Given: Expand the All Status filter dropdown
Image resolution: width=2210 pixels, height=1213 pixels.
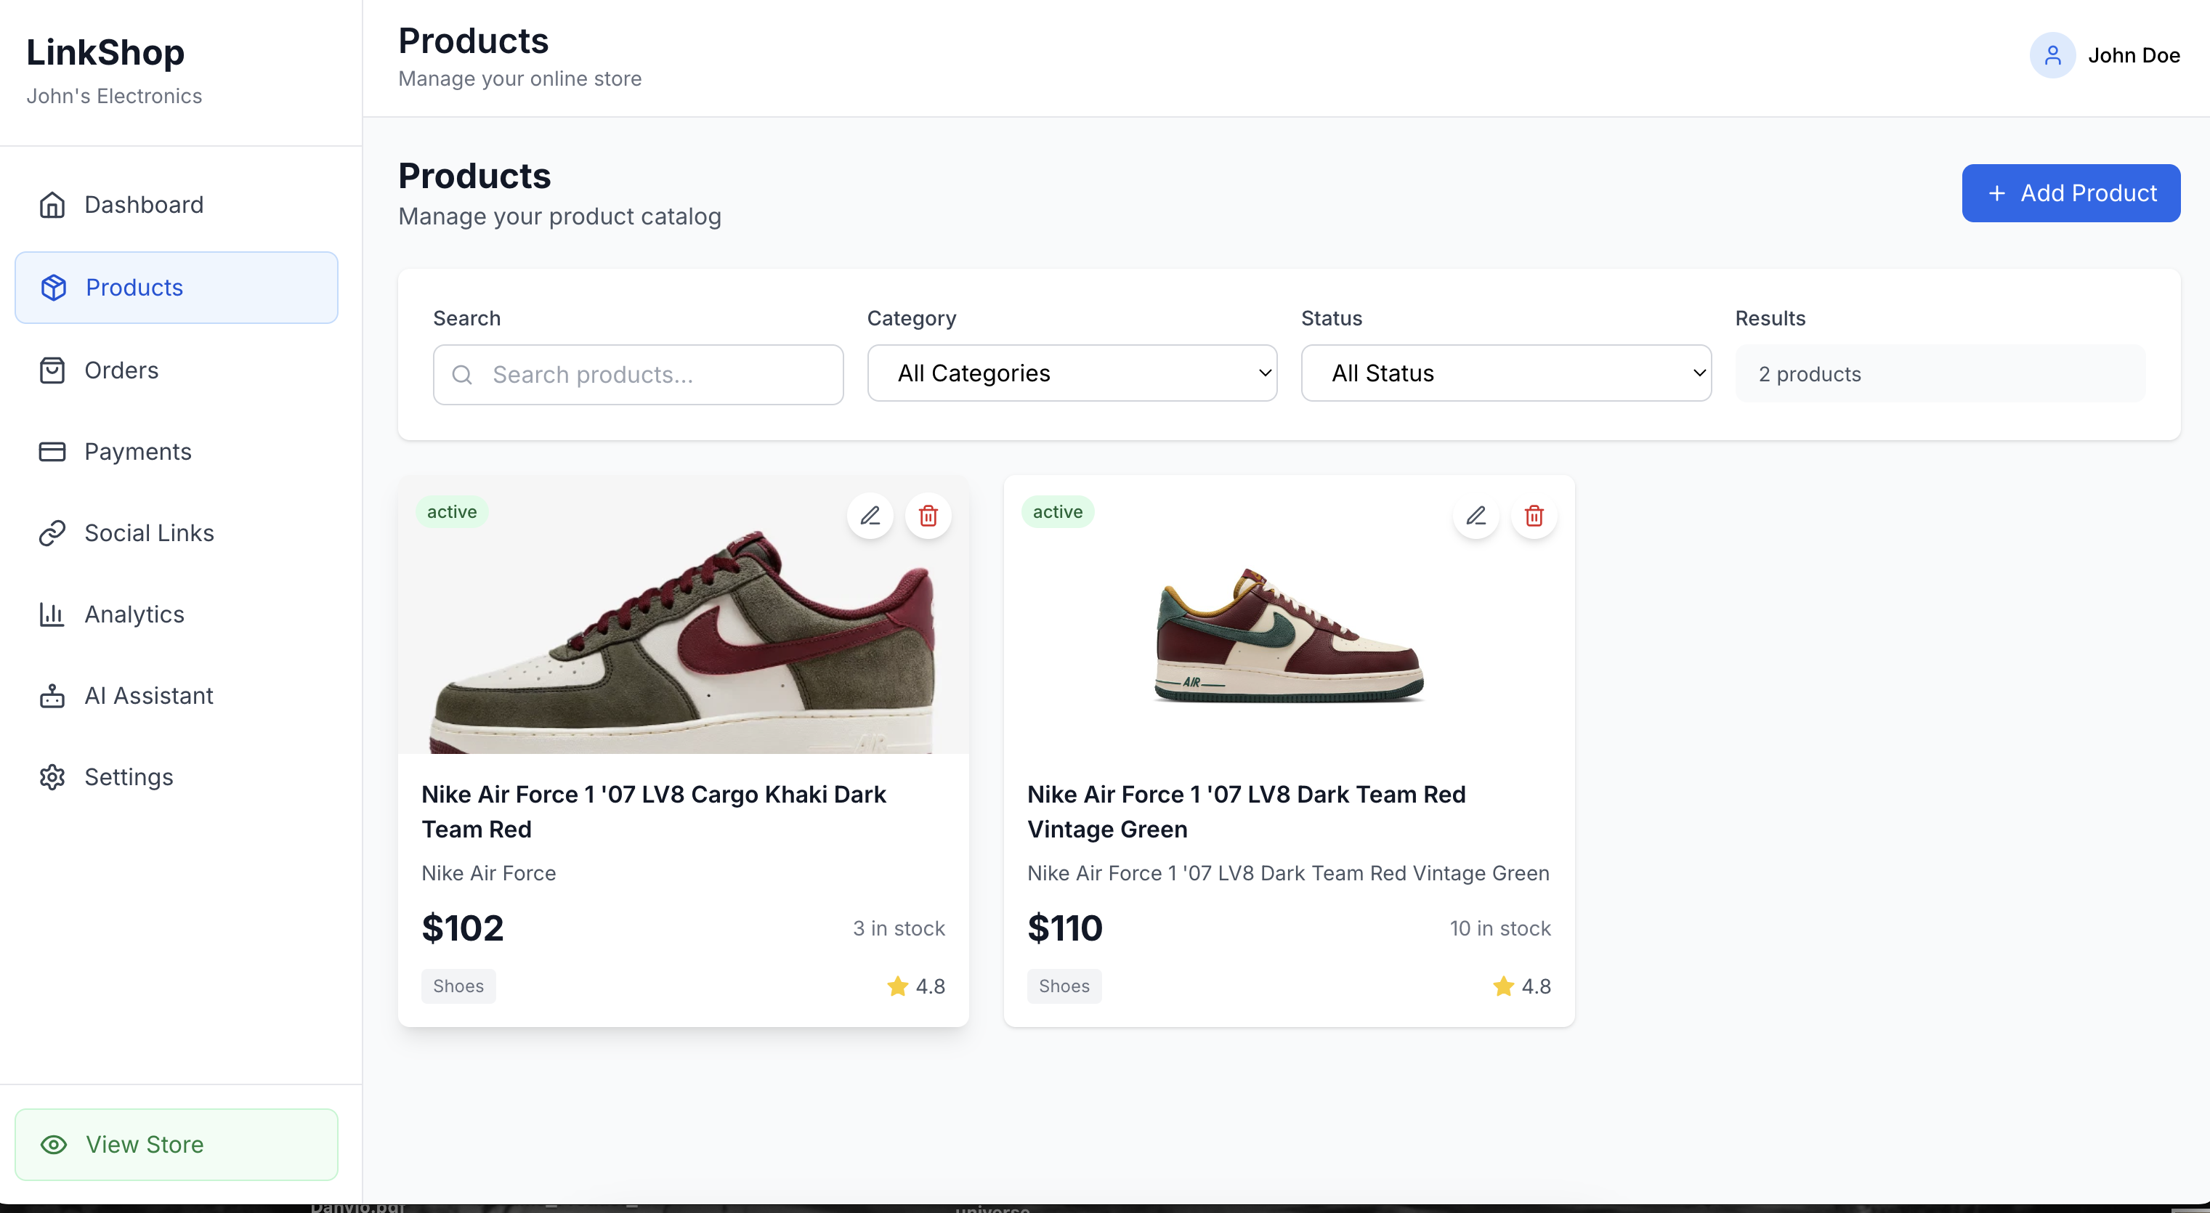Looking at the screenshot, I should click(1505, 373).
